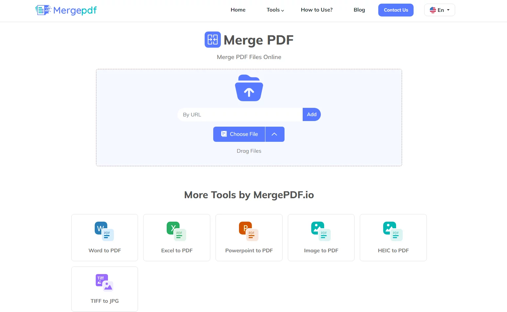Expand the Tools dropdown menu
The height and width of the screenshot is (312, 507).
tap(275, 10)
